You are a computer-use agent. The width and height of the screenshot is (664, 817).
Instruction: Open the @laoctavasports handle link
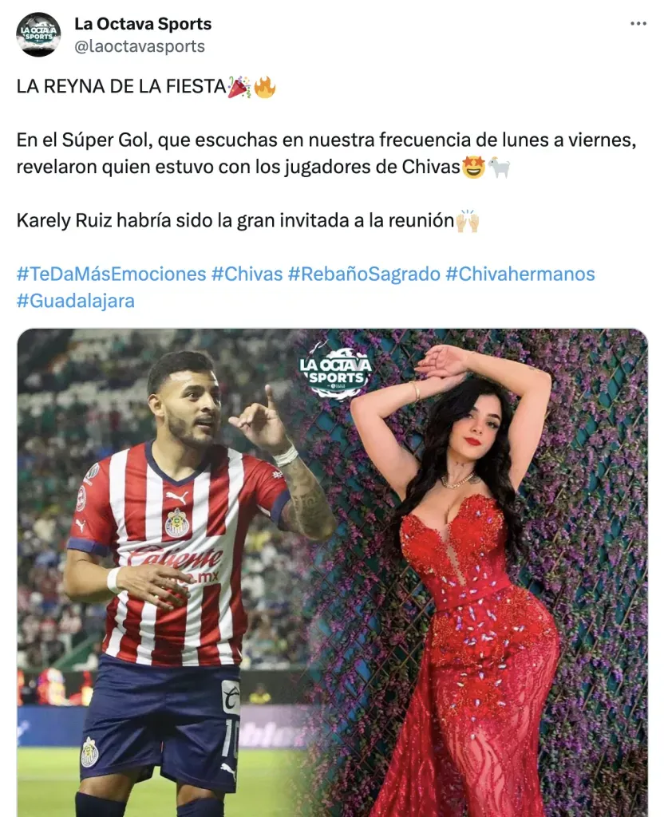click(x=139, y=46)
